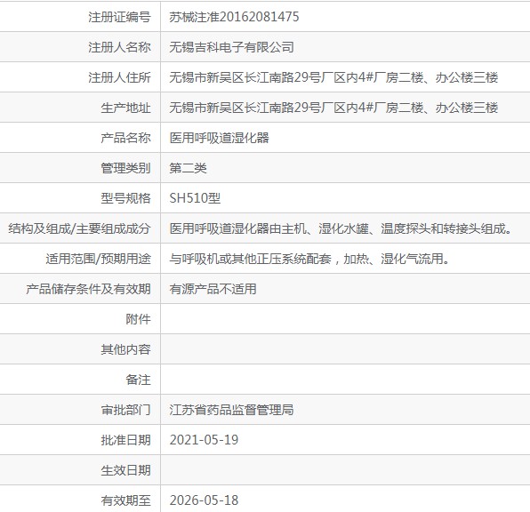Click the approval date 2021-05-19
The image size is (530, 512).
(204, 440)
